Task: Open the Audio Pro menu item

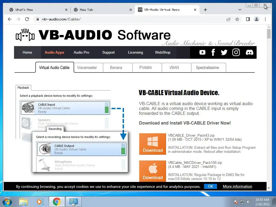Action: (81, 52)
